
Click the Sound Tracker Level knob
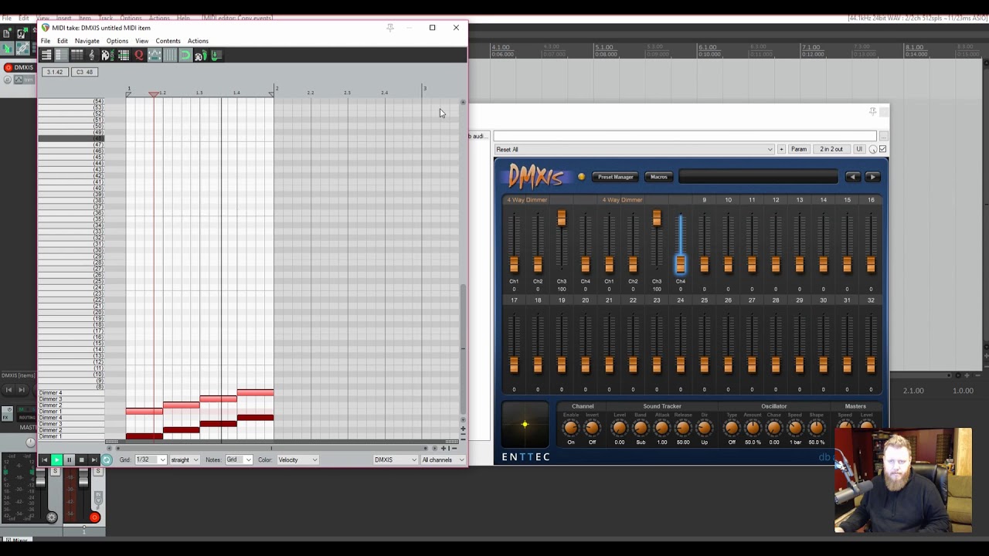pos(620,427)
